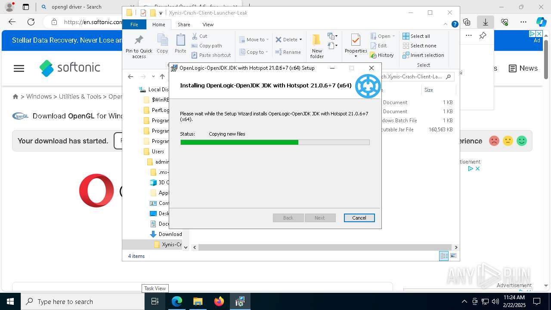This screenshot has height=310, width=551.
Task: Click the Explorer horizontal scrollbar
Action: (x=325, y=247)
